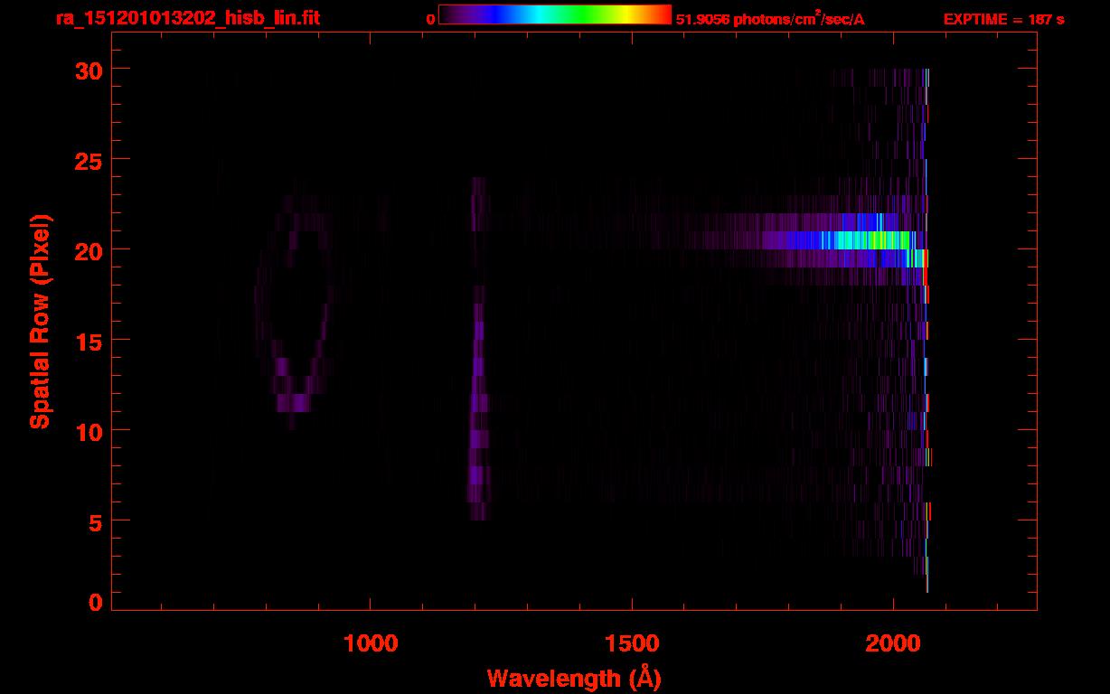1110x694 pixels.
Task: Click the y-axis label 20
Action: (90, 249)
